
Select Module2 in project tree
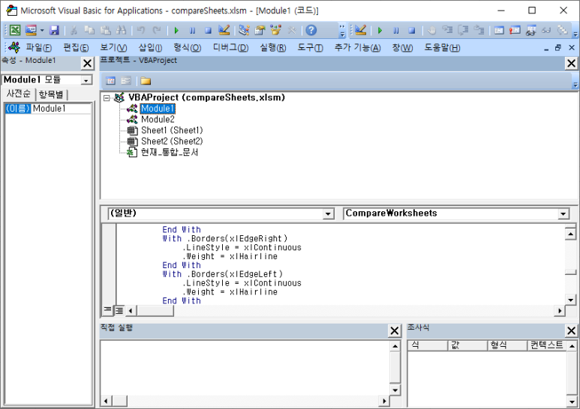tap(158, 119)
